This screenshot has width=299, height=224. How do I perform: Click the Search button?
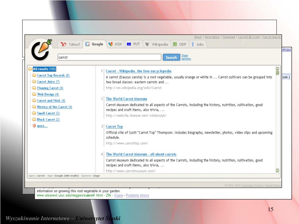[171, 57]
